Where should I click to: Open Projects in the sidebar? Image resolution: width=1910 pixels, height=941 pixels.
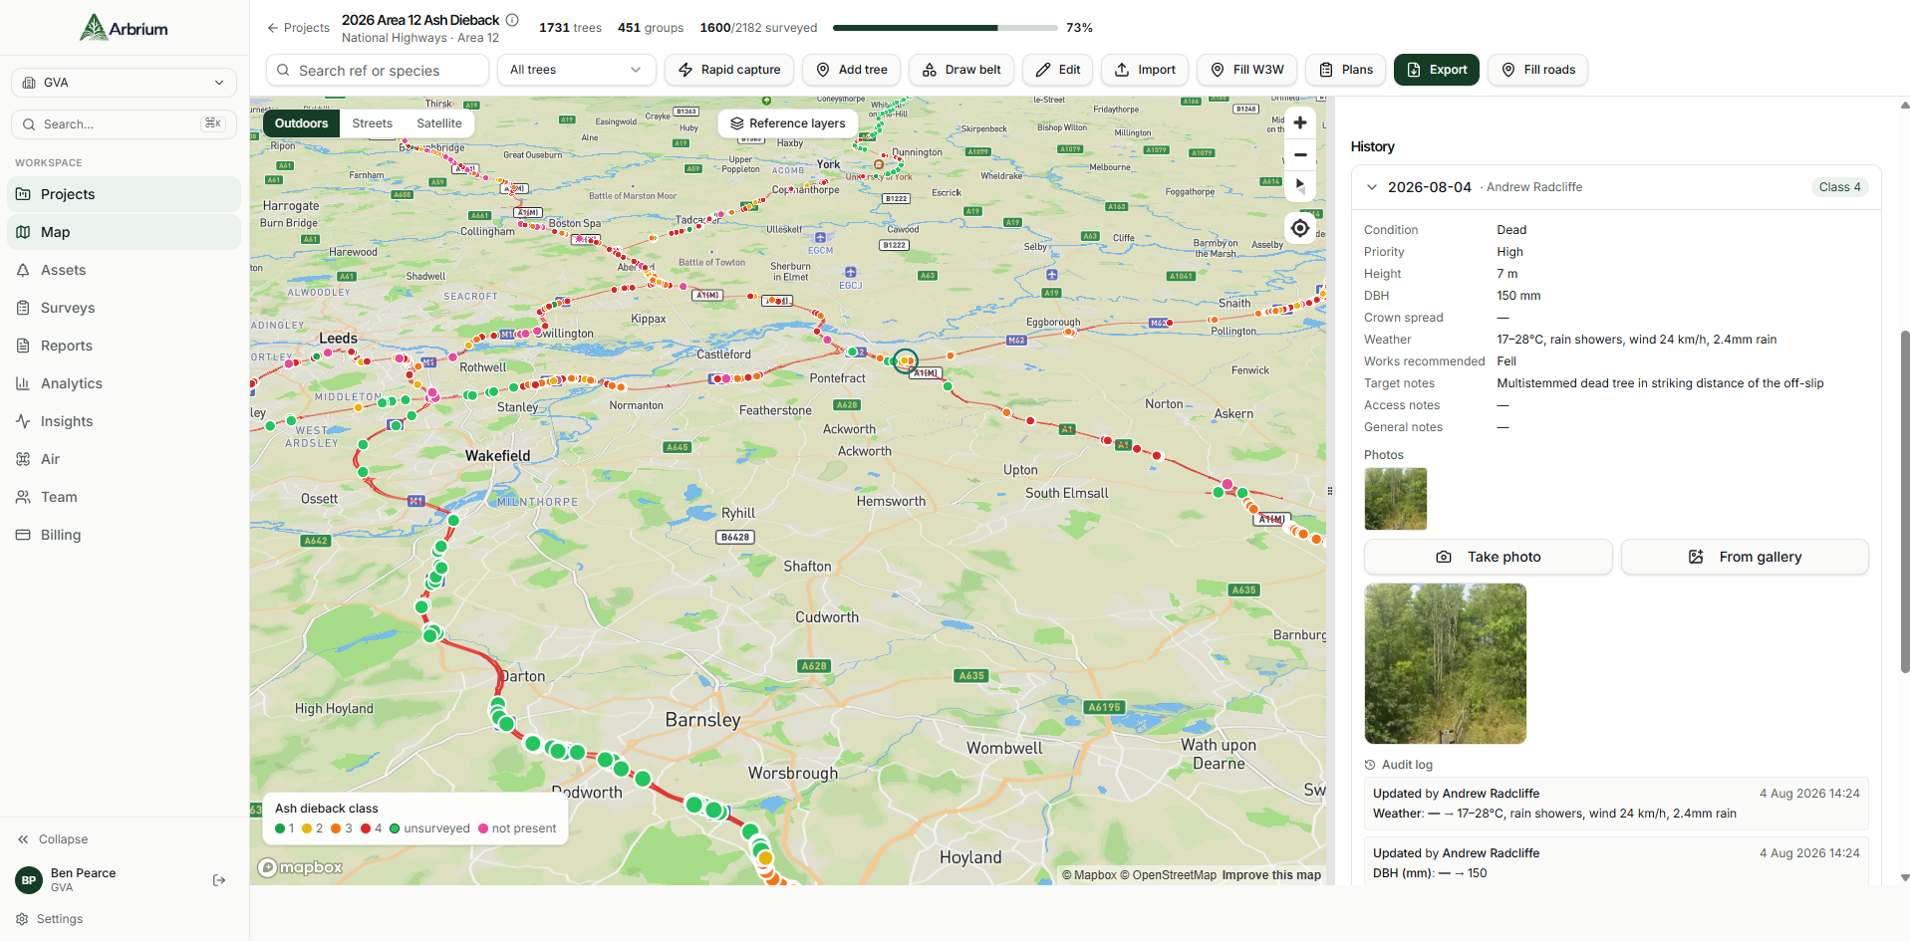coord(124,194)
